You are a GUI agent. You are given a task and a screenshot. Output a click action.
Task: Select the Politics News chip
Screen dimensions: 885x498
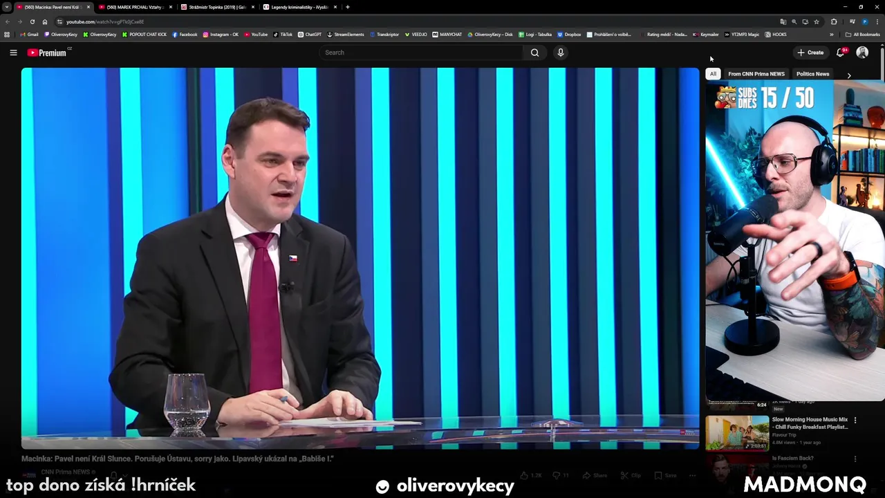coord(812,74)
